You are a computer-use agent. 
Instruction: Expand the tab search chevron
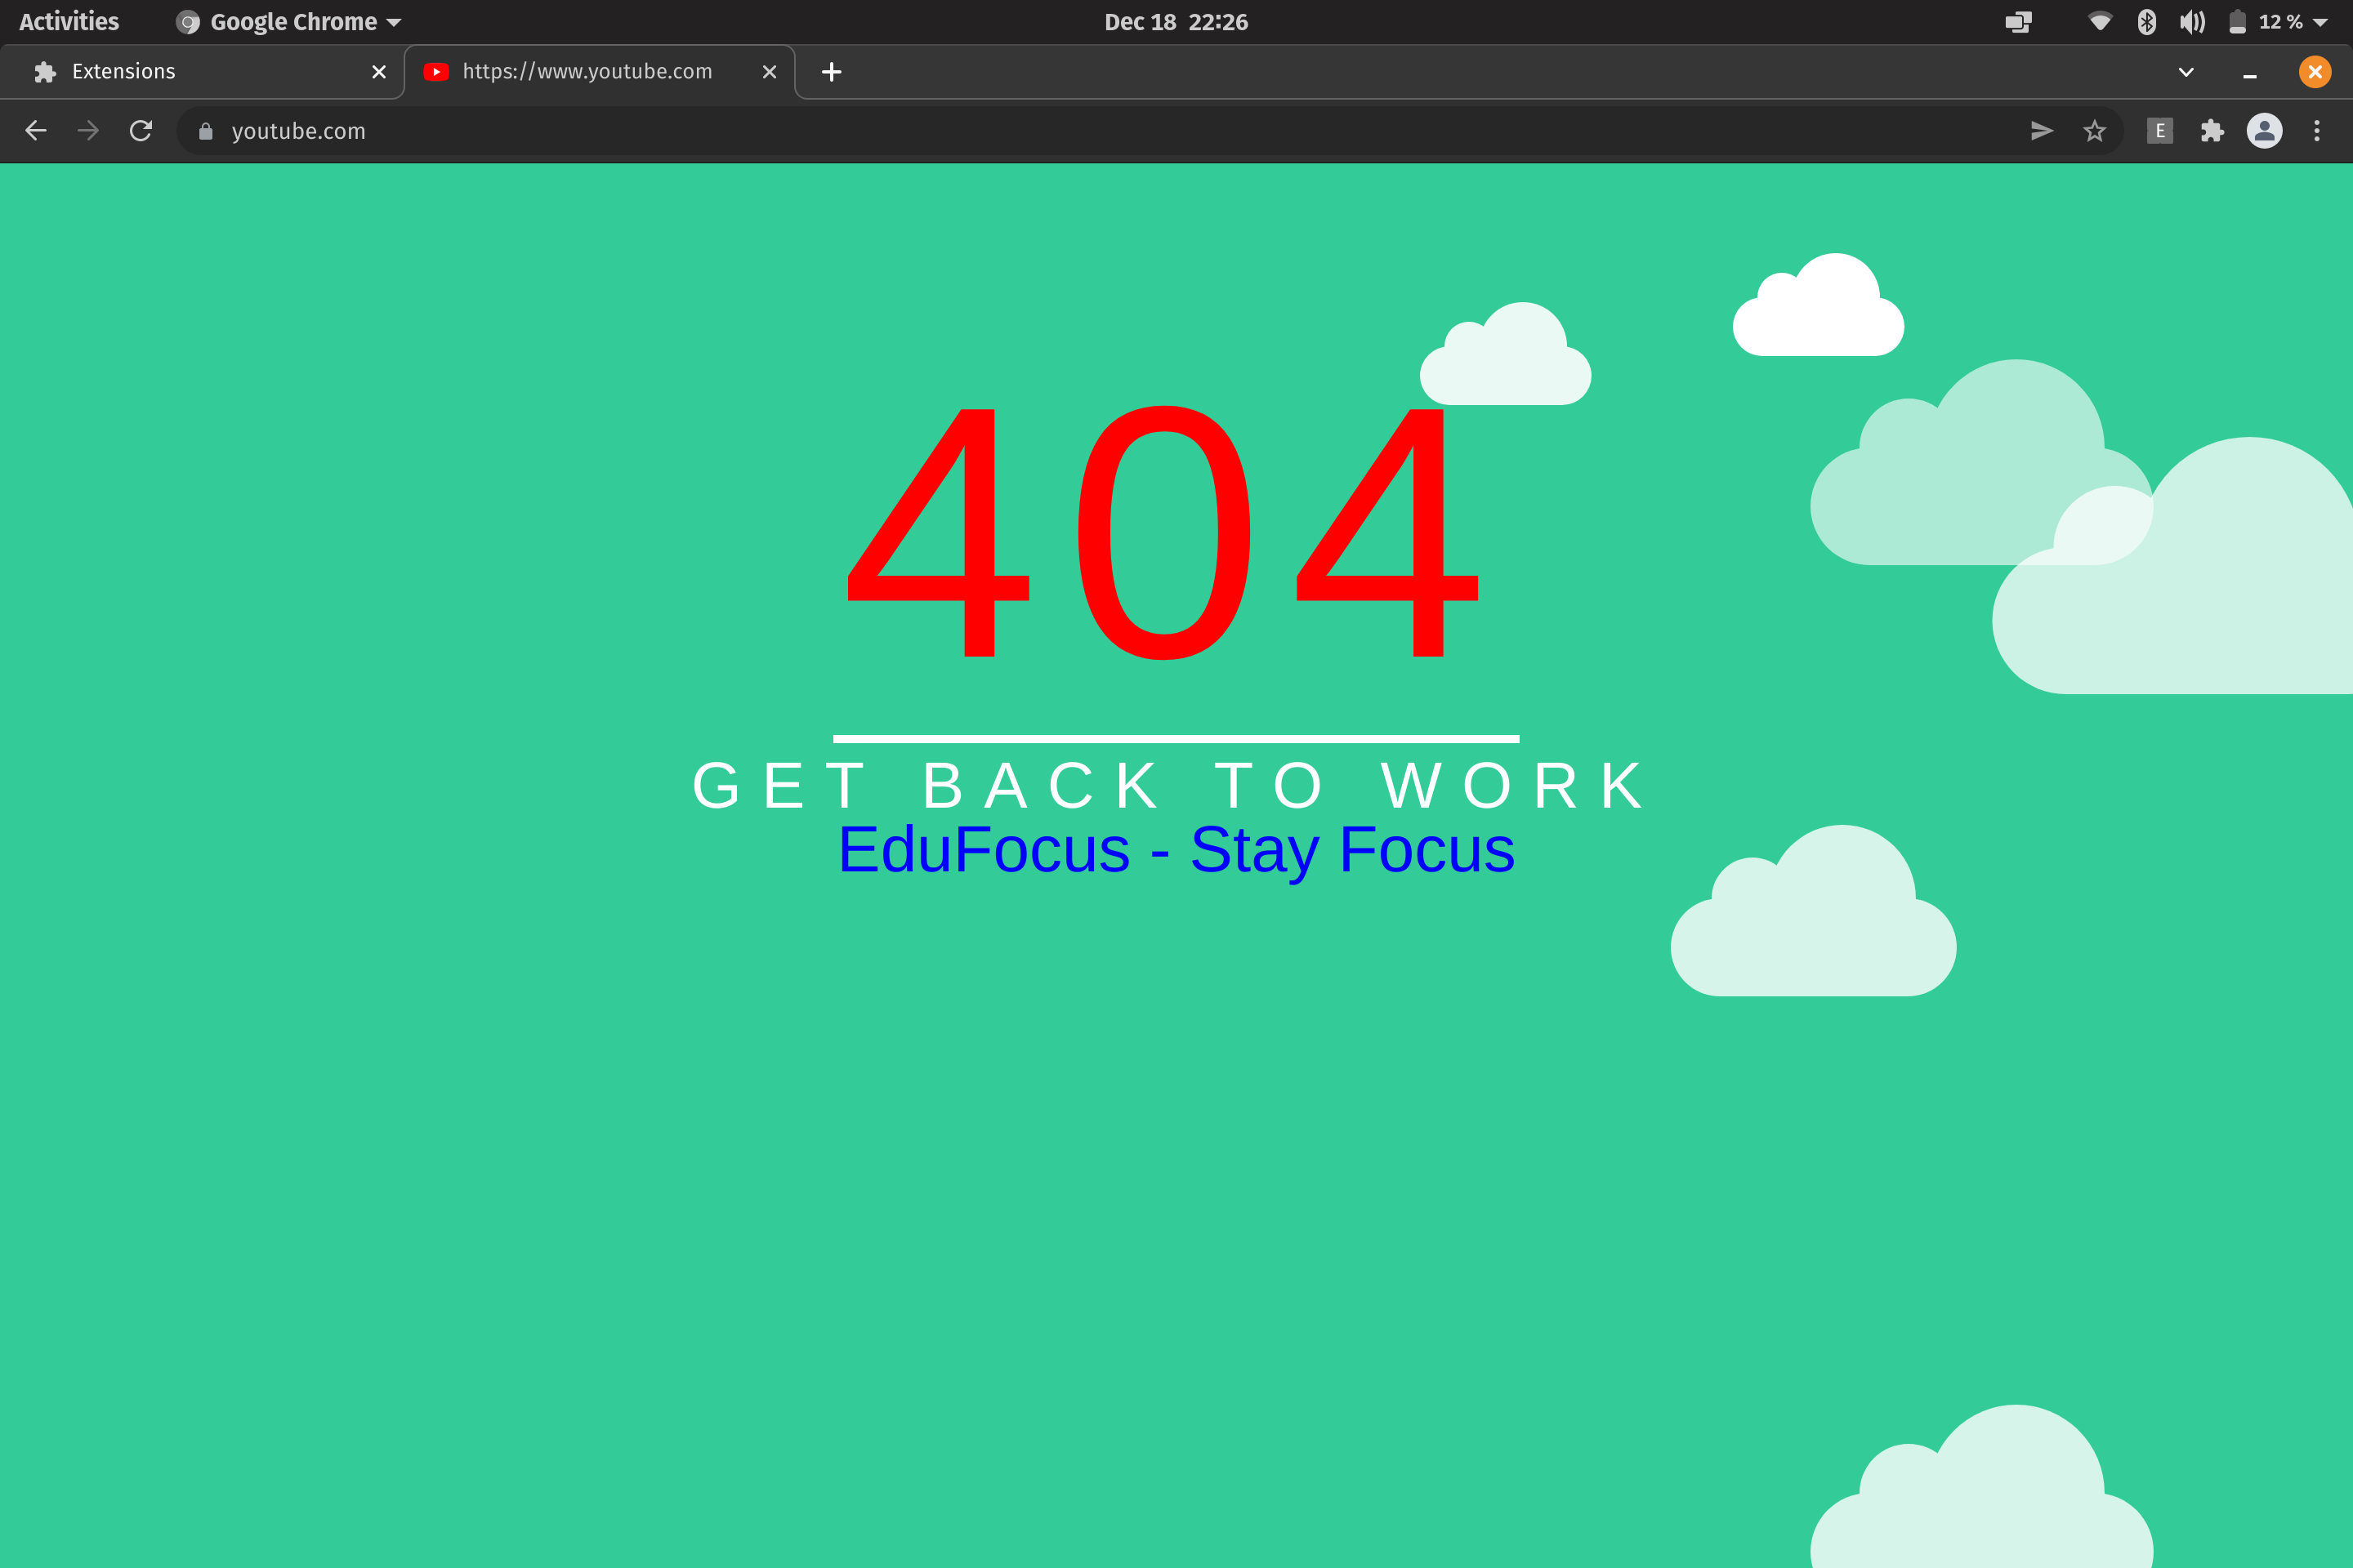pos(2186,72)
